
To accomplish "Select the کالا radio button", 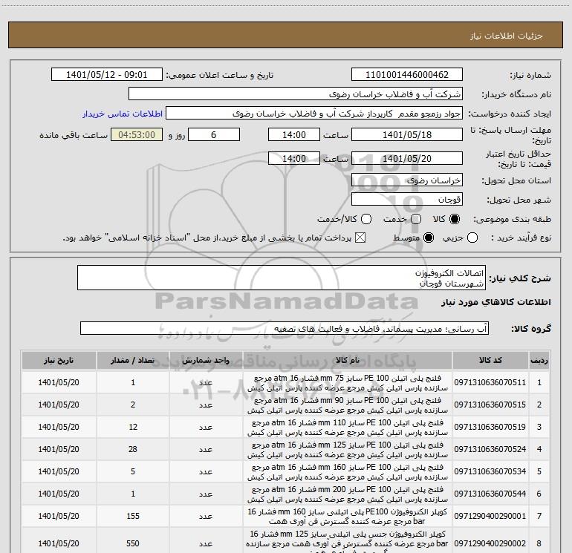I will (455, 220).
